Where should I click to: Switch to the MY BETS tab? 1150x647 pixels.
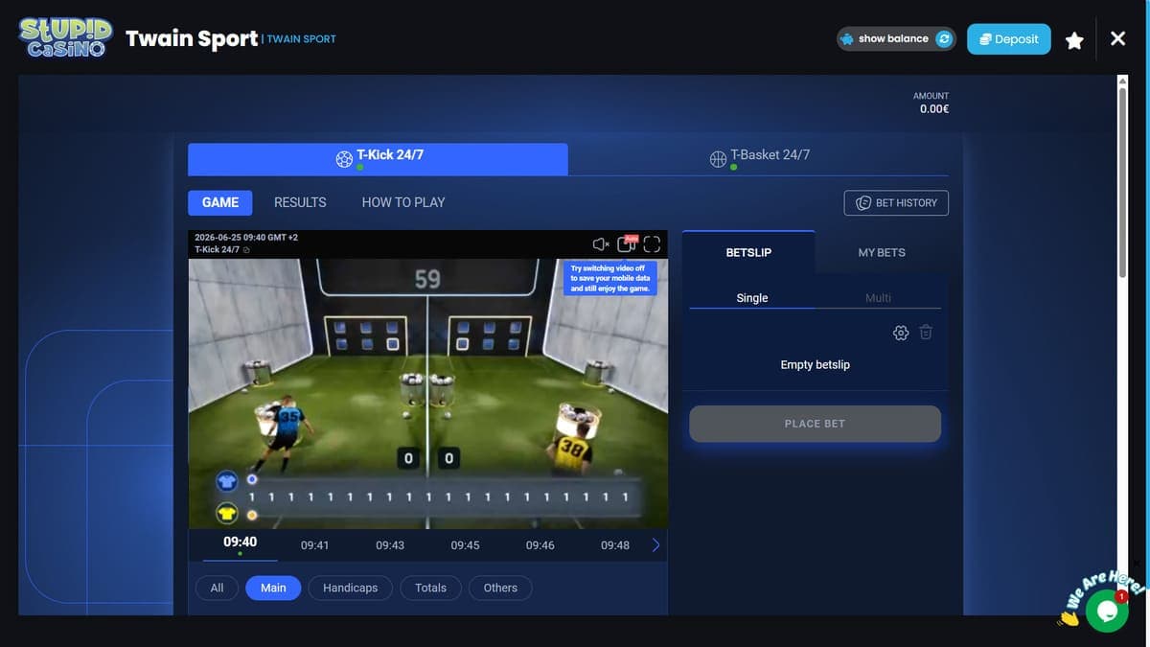click(882, 252)
